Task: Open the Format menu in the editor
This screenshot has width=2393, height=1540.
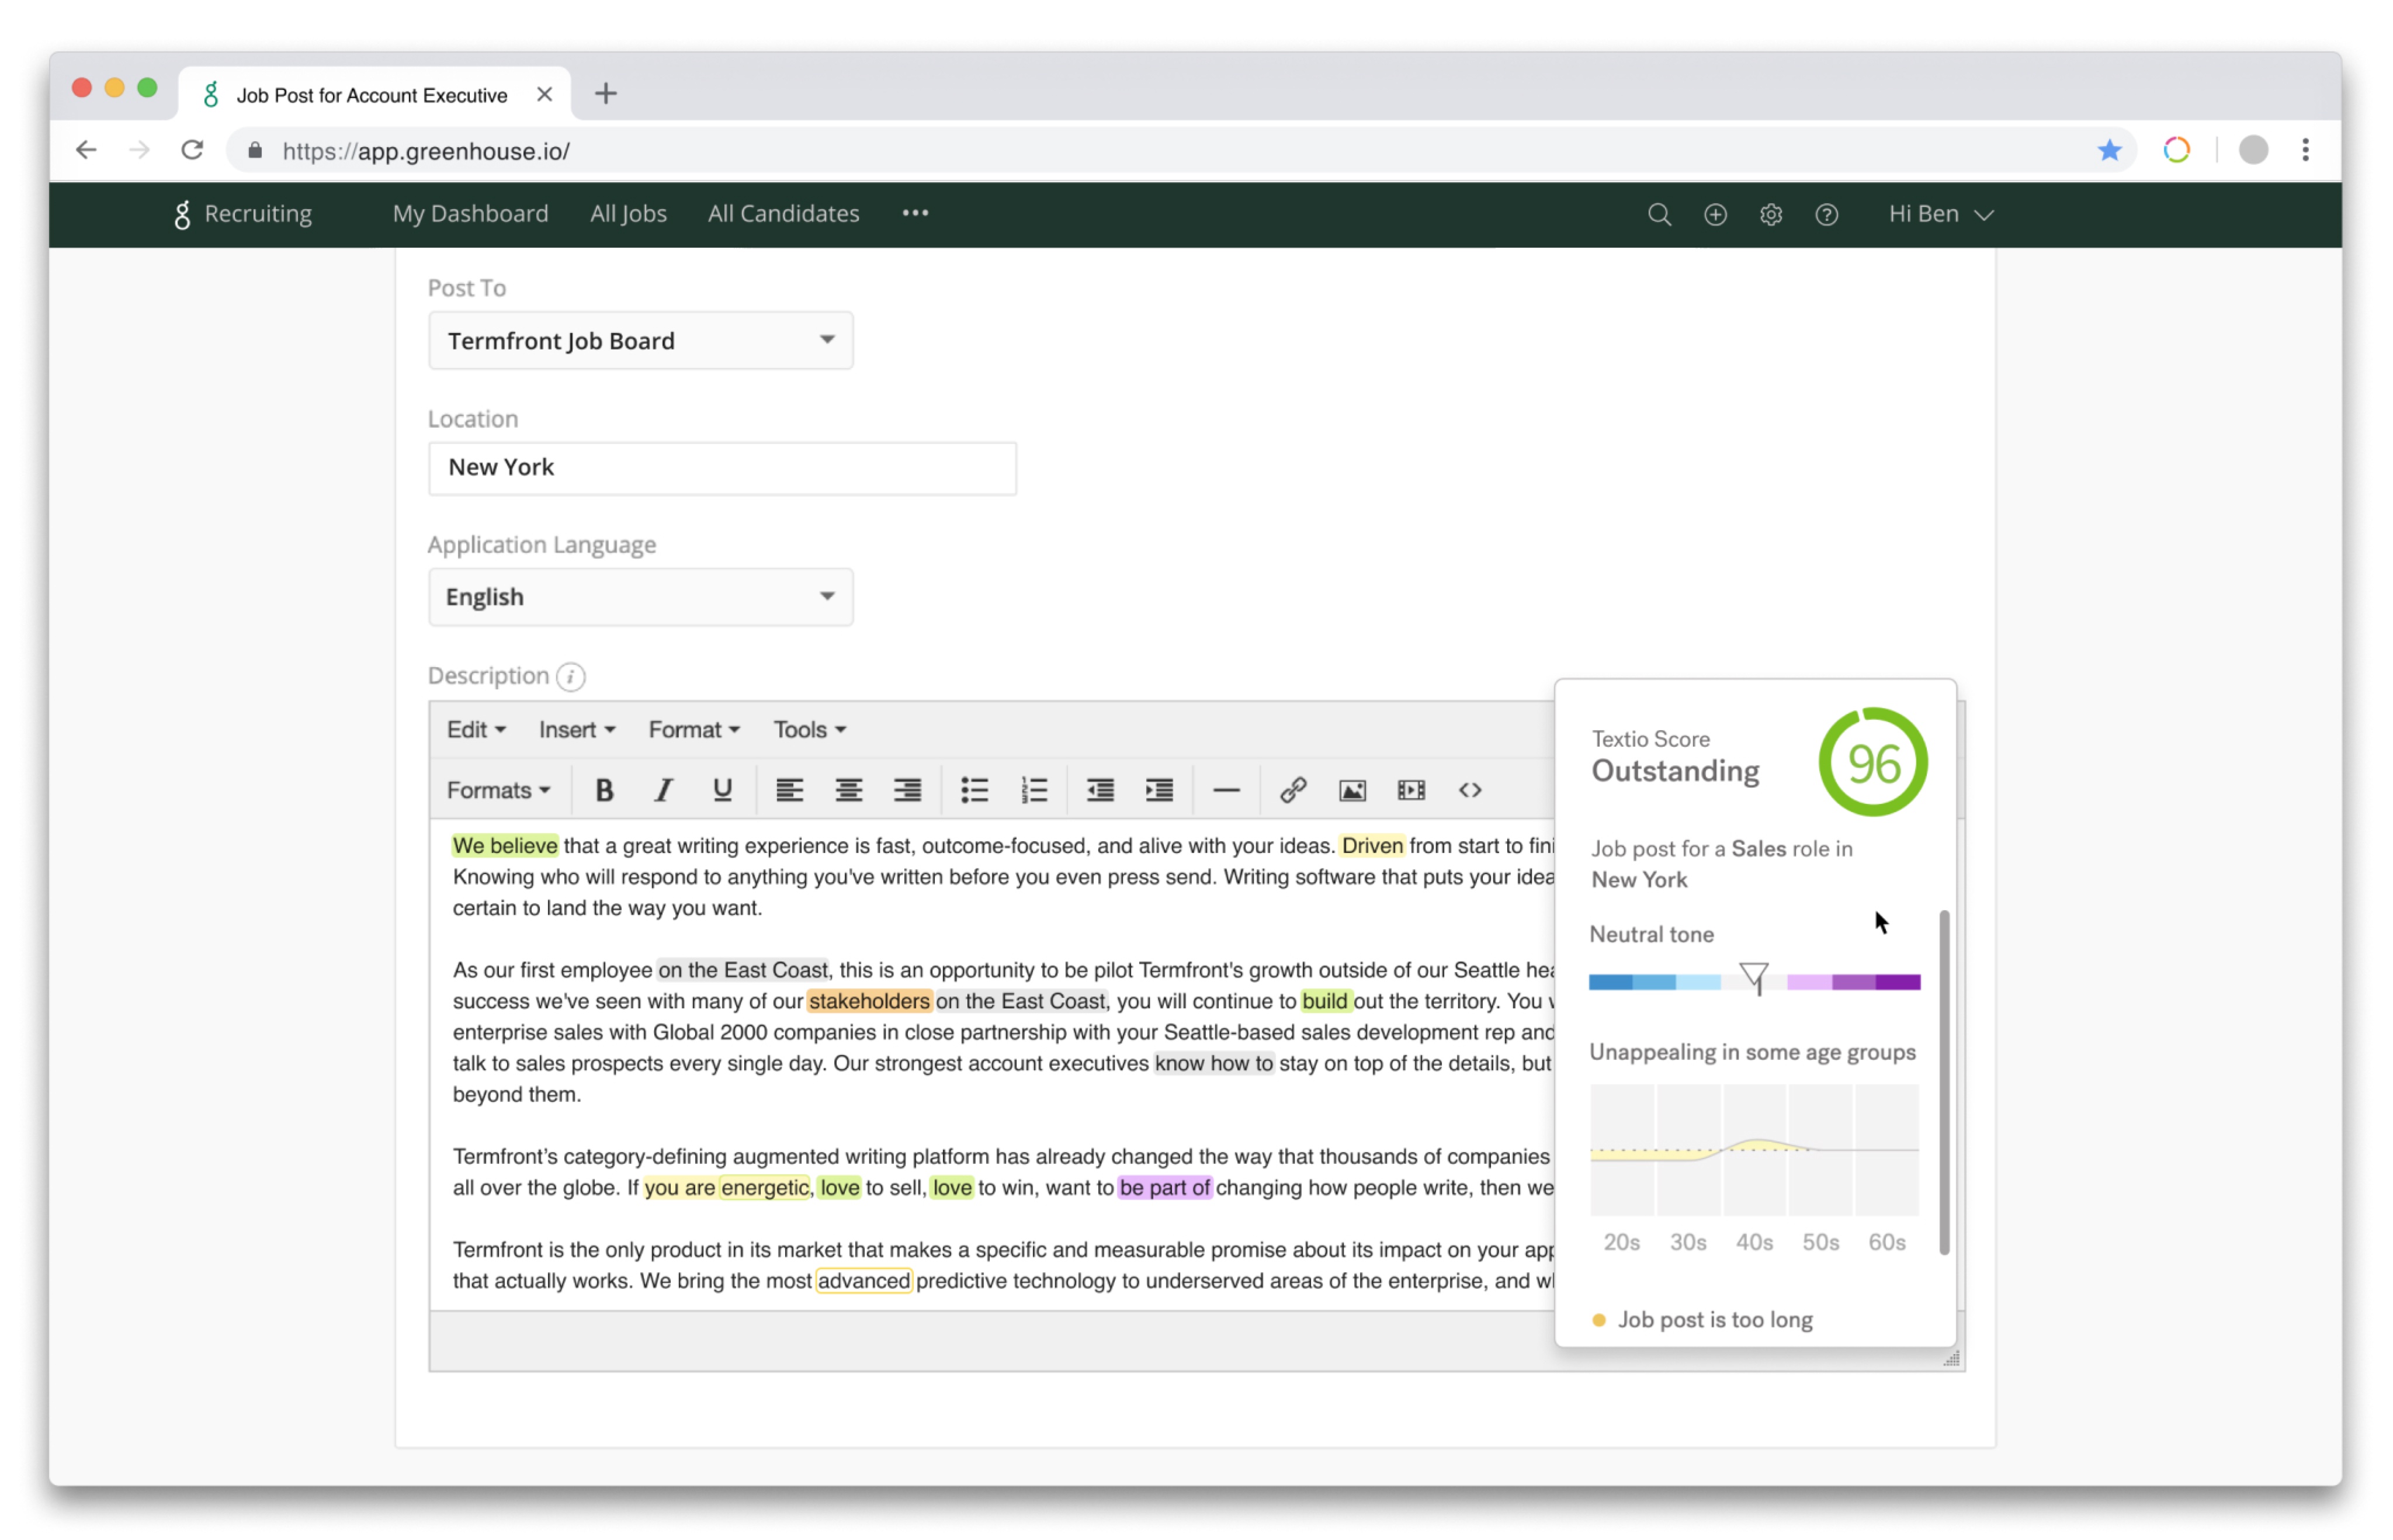Action: coord(693,729)
